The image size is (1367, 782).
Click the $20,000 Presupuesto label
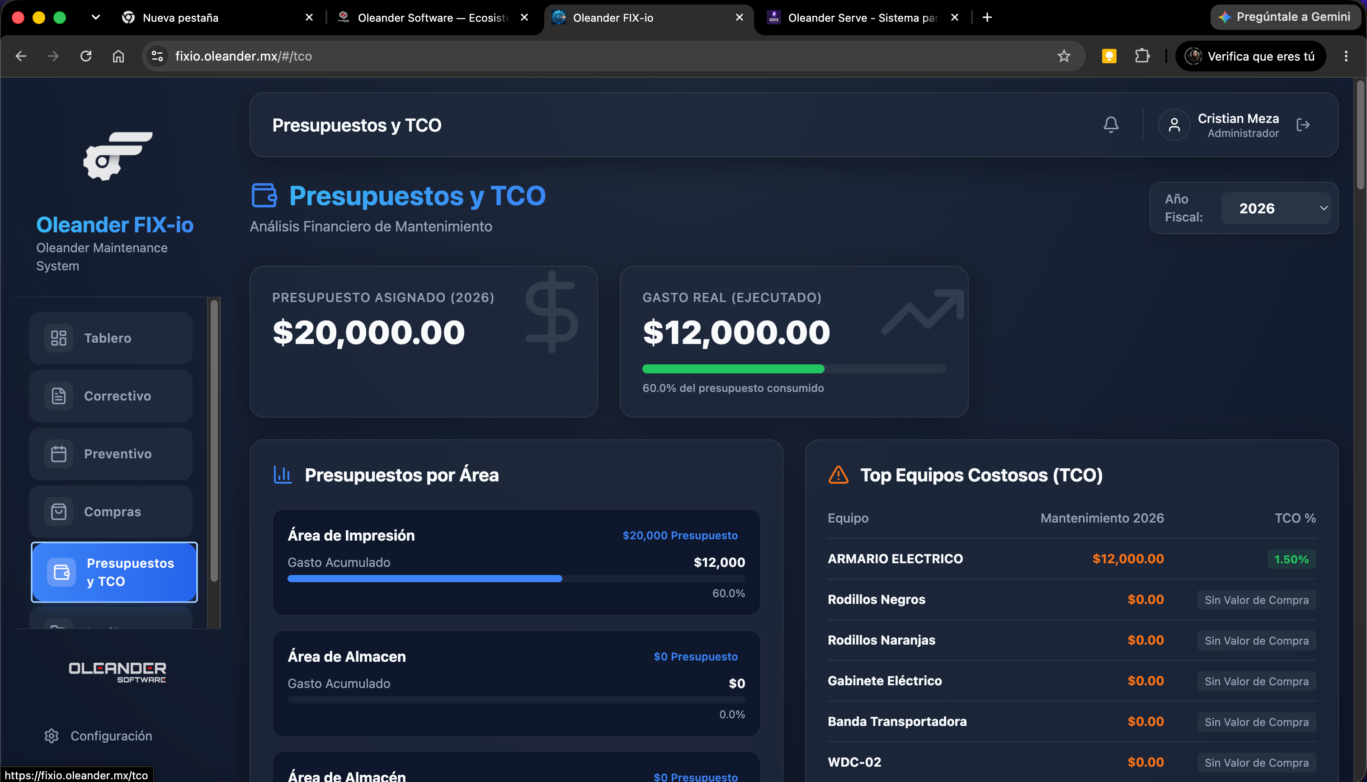coord(680,536)
